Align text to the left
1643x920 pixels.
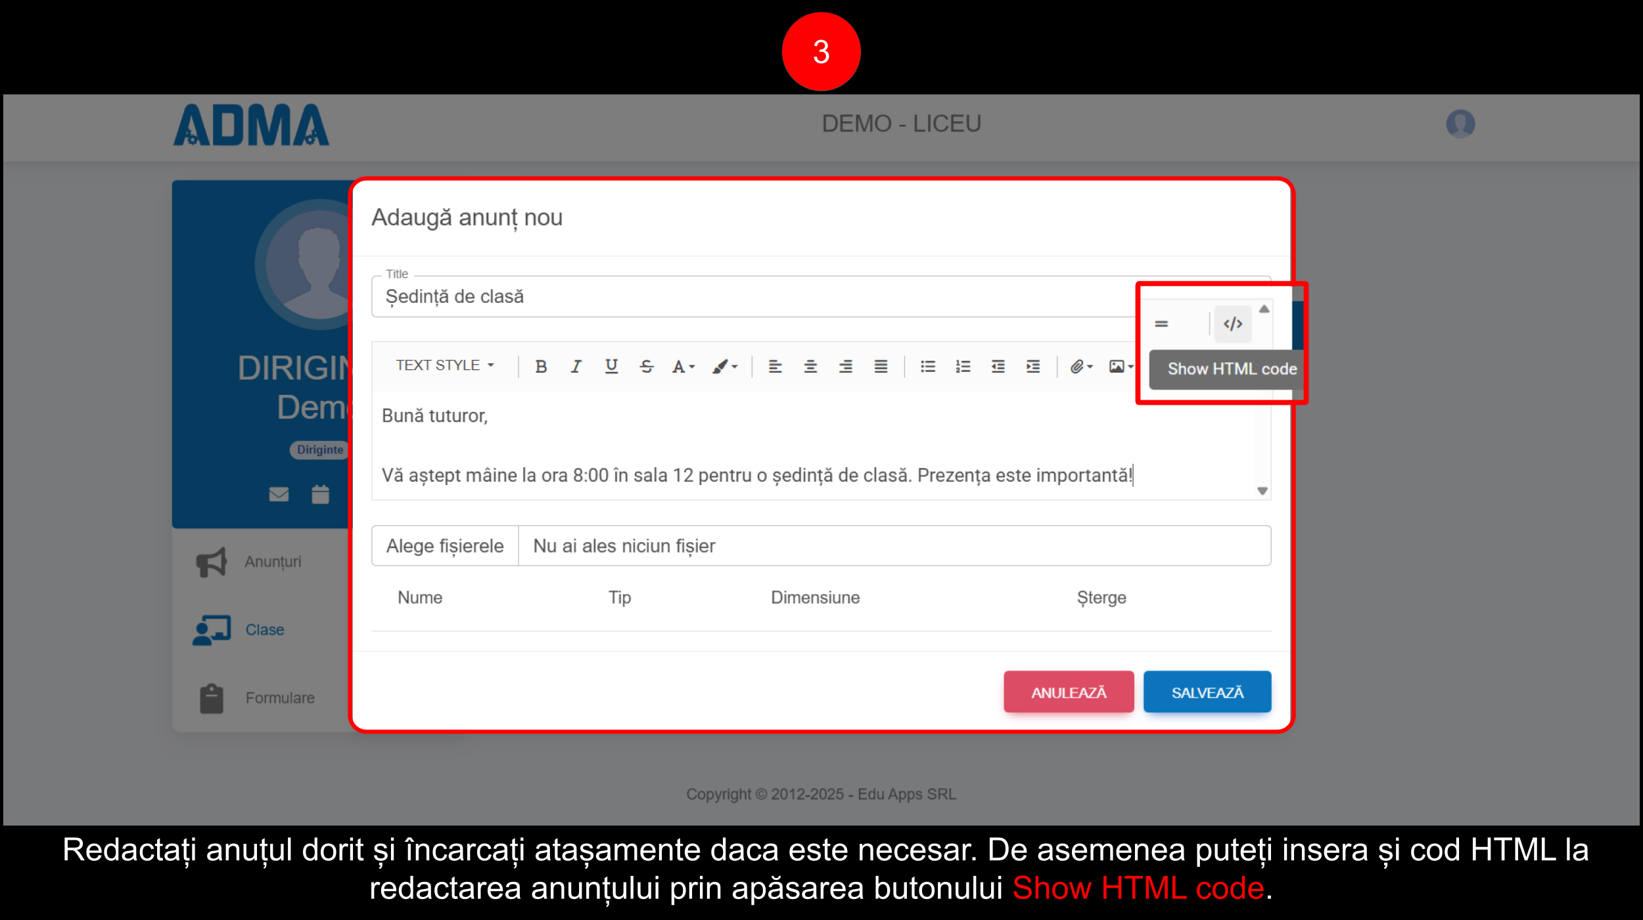(775, 367)
